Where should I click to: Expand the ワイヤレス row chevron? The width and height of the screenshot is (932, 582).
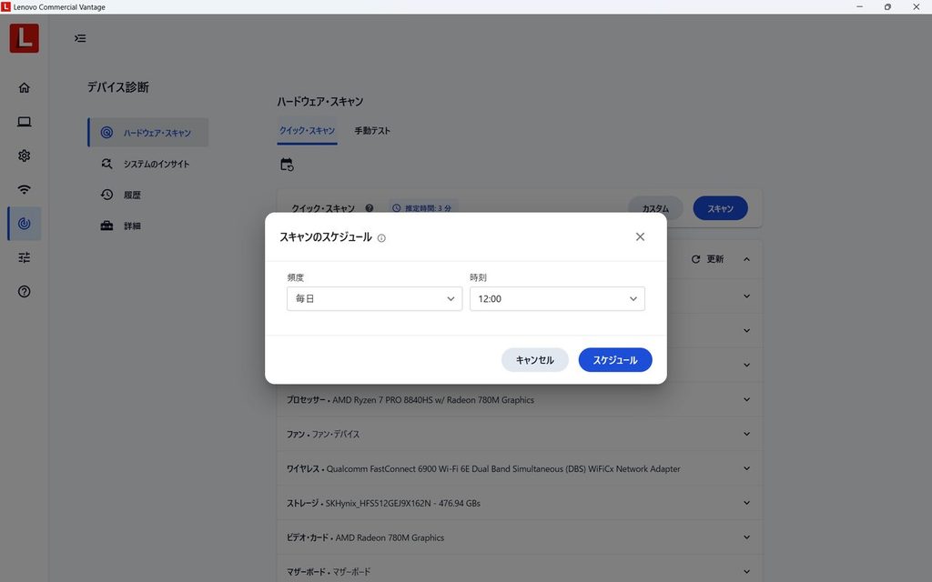pos(746,468)
